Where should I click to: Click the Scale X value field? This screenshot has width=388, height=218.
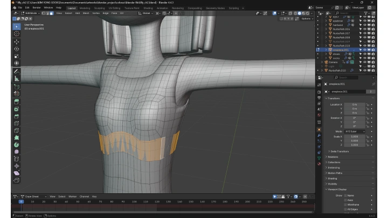point(355,137)
